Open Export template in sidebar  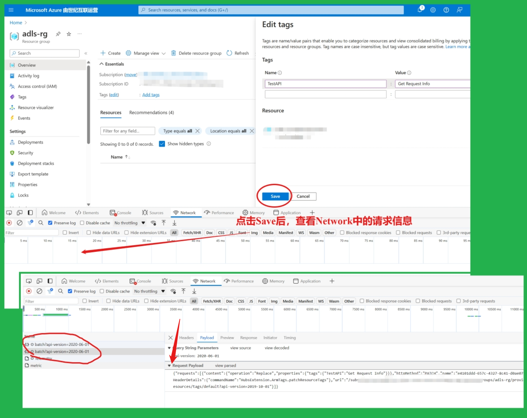click(33, 174)
